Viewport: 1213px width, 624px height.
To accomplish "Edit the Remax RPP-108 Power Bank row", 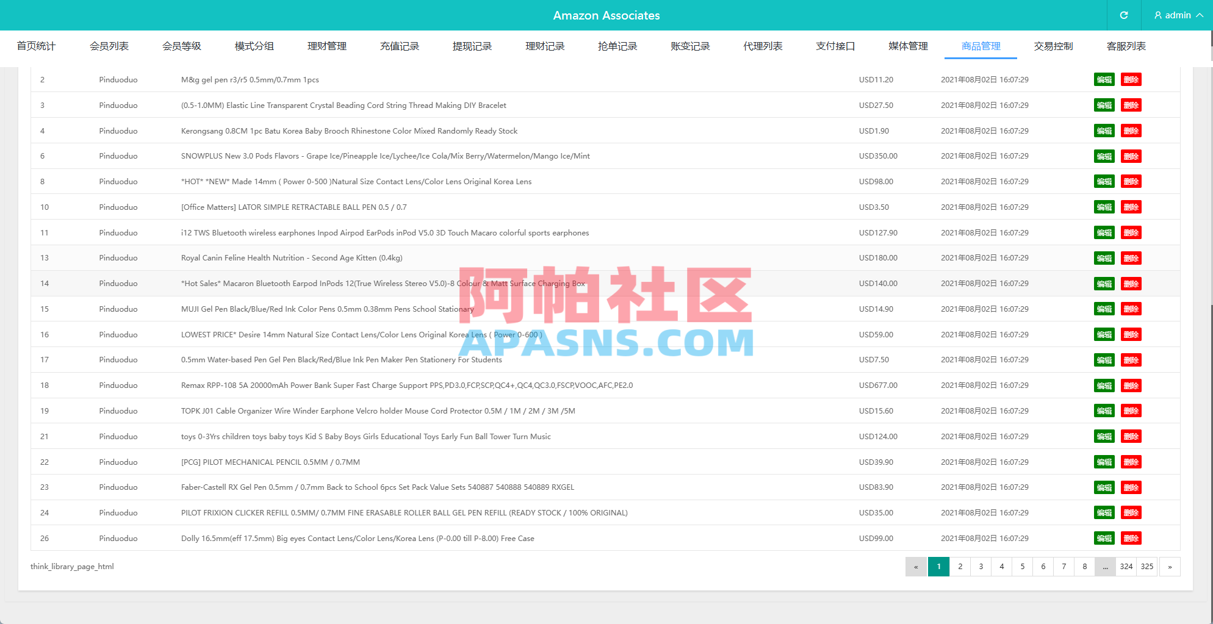I will (1104, 386).
